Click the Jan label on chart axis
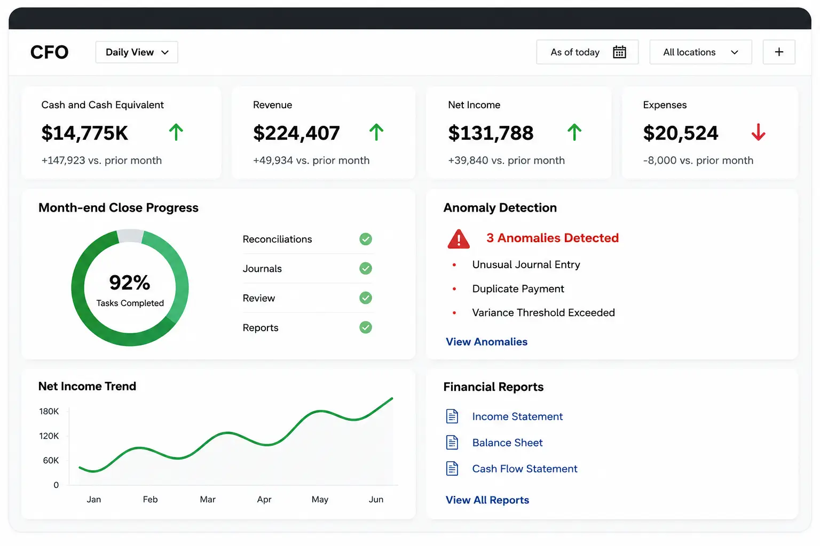This screenshot has height=546, width=820. point(94,499)
